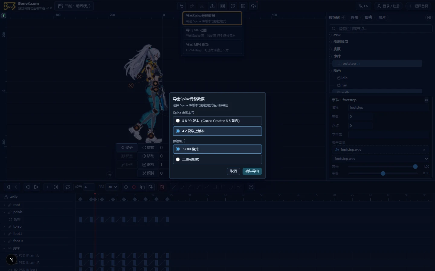Click the red trash delete icon
Screen dimensions: 435x271
(162, 187)
